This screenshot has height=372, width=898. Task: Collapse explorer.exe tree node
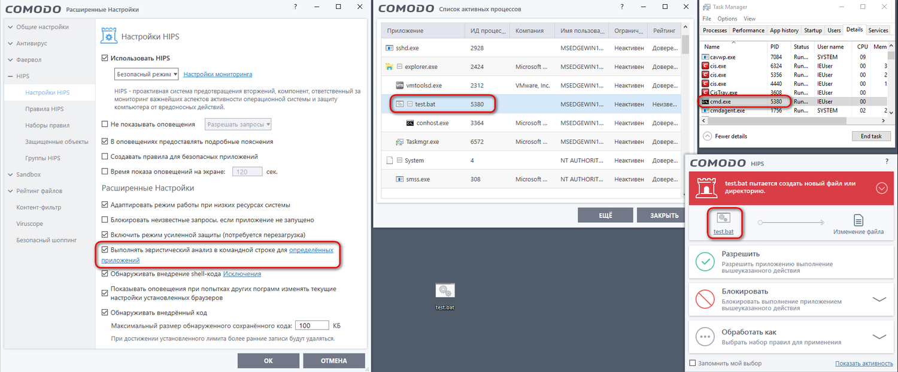[399, 67]
